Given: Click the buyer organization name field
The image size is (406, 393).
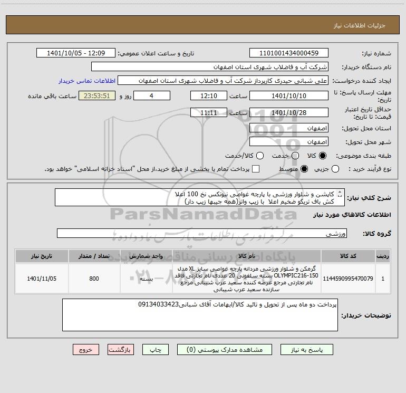Looking at the screenshot, I should (x=210, y=67).
